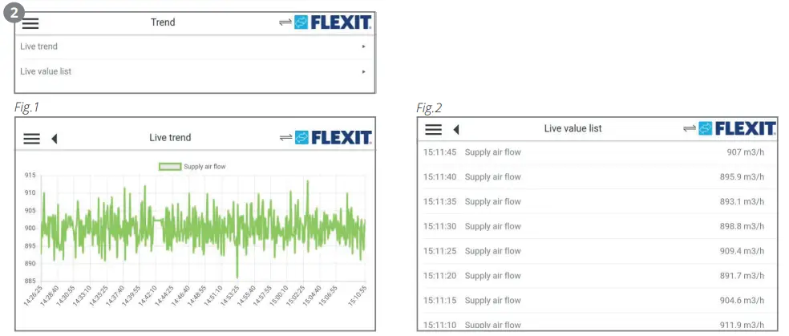Screen dimensions: 789x336
Task: Click value 907 m3/h
Action: click(745, 152)
